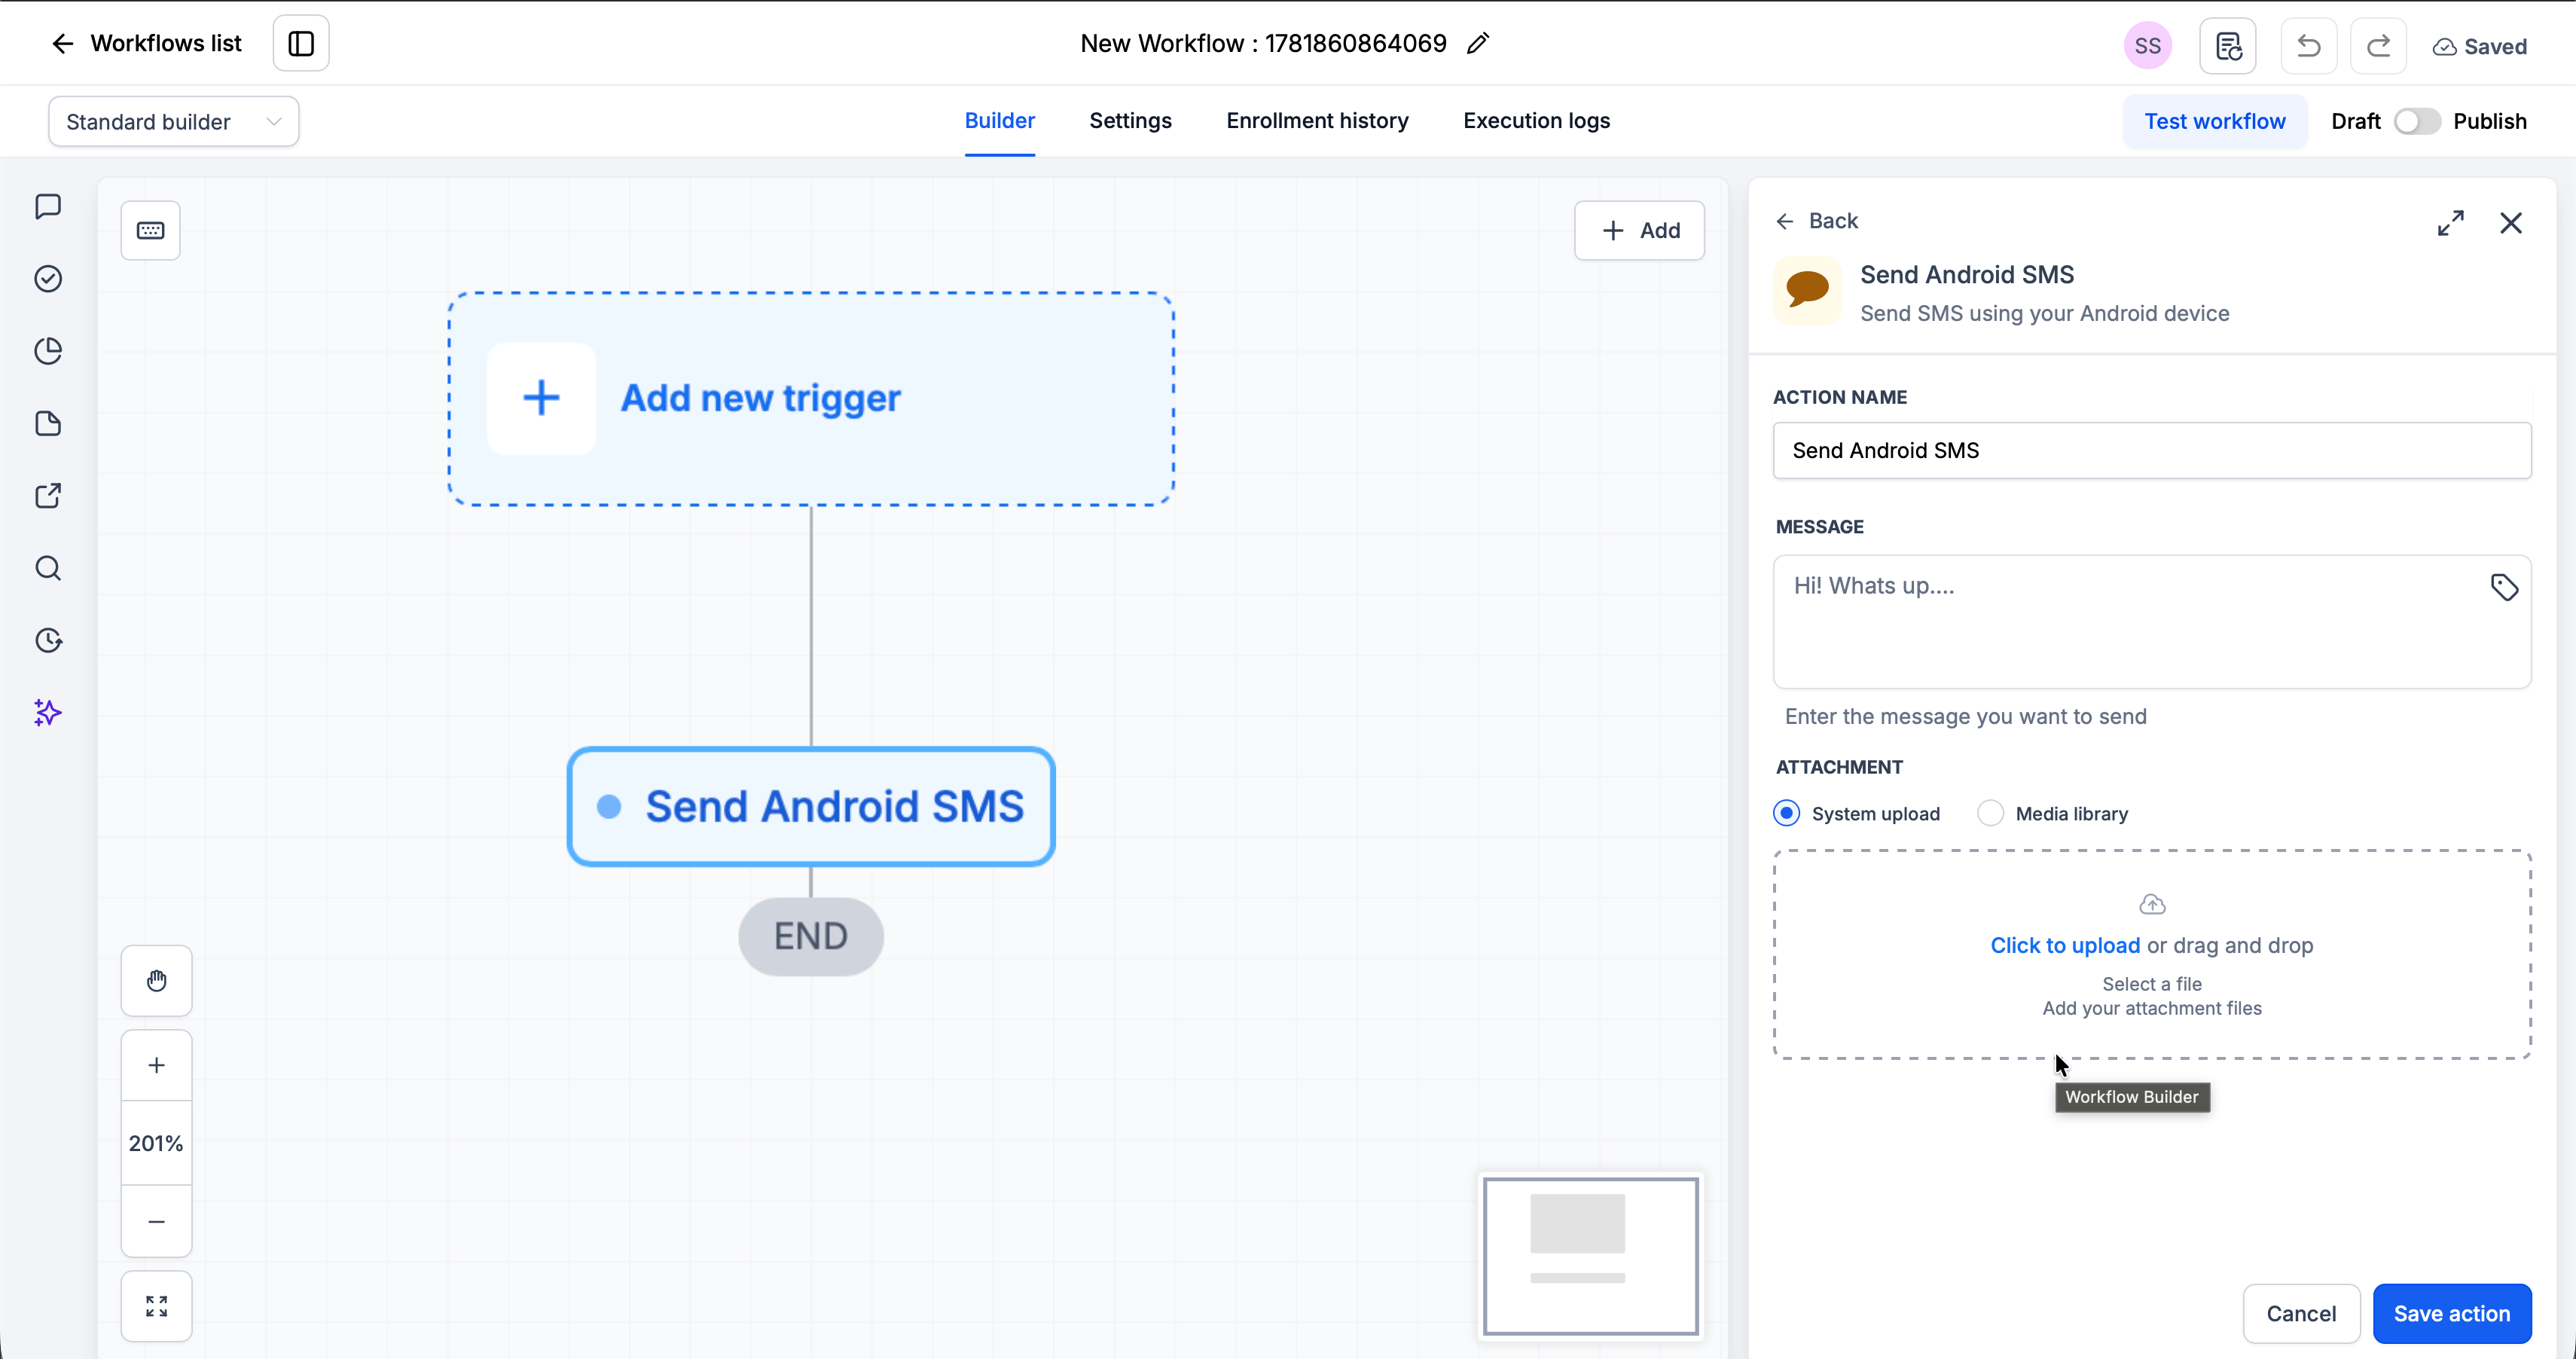Image resolution: width=2576 pixels, height=1359 pixels.
Task: Open the sticky note sidebar icon
Action: click(x=48, y=424)
